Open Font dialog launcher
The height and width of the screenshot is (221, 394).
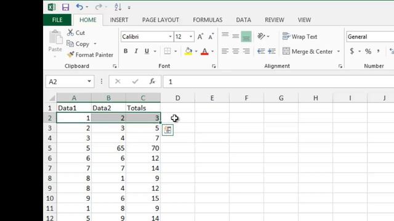[214, 66]
